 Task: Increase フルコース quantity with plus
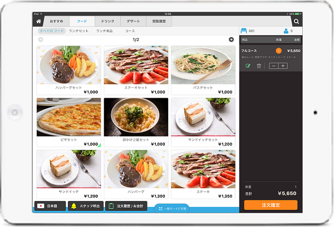tap(283, 66)
